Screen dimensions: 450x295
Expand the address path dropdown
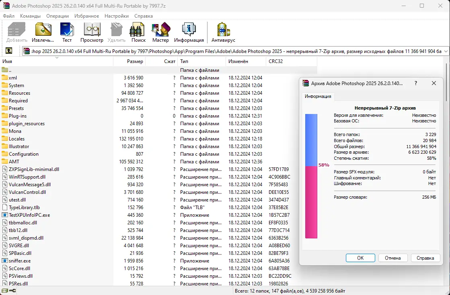(446, 51)
